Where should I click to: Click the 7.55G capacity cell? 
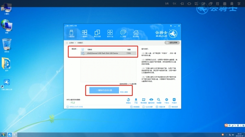pyautogui.click(x=129, y=53)
